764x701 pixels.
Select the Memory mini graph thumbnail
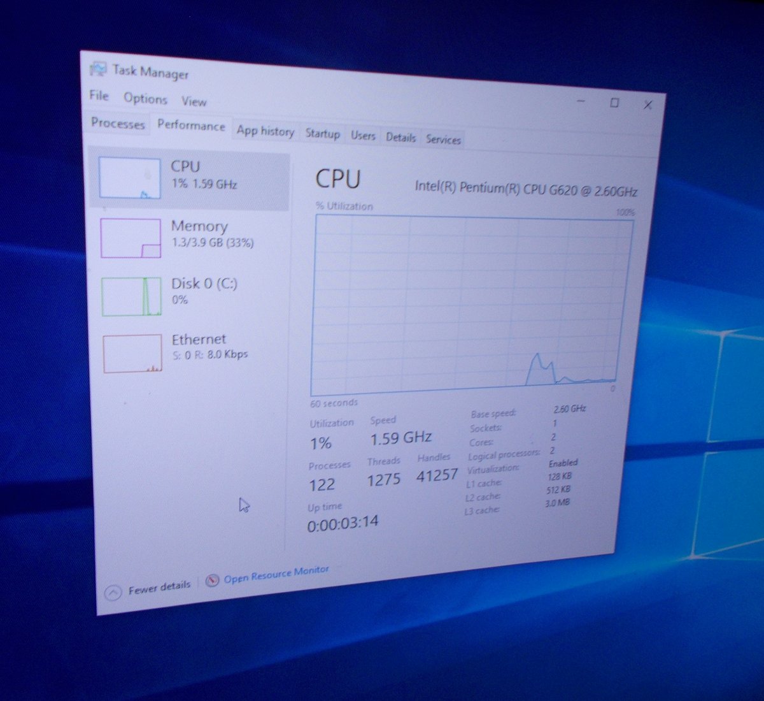[x=131, y=238]
